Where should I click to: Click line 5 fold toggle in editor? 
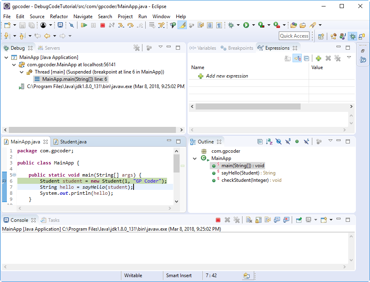(15, 175)
